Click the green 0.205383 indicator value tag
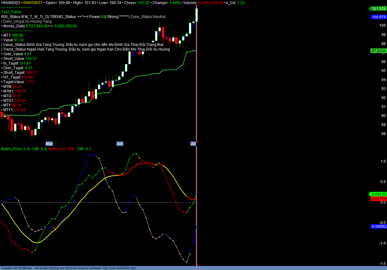Image resolution: width=387 pixels, height=270 pixels. click(378, 194)
